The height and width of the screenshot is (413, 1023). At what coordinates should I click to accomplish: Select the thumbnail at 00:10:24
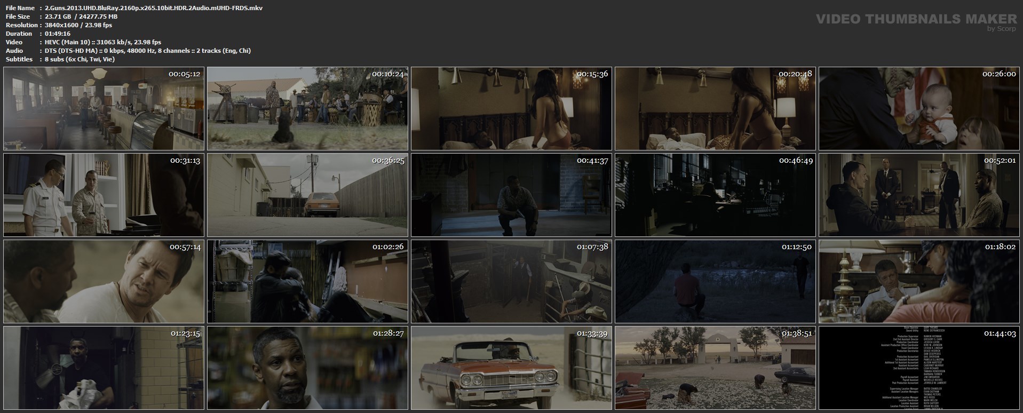pyautogui.click(x=307, y=108)
